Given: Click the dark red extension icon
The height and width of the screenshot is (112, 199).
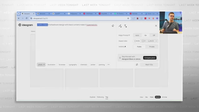Looking at the screenshot, I should 137,18.
